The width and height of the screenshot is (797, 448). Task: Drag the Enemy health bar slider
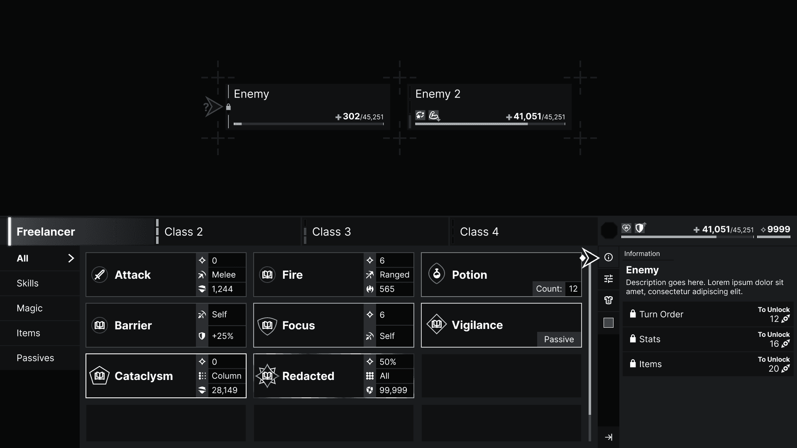pyautogui.click(x=238, y=124)
